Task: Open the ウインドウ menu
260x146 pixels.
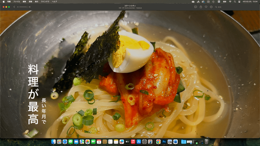Action: coord(45,2)
